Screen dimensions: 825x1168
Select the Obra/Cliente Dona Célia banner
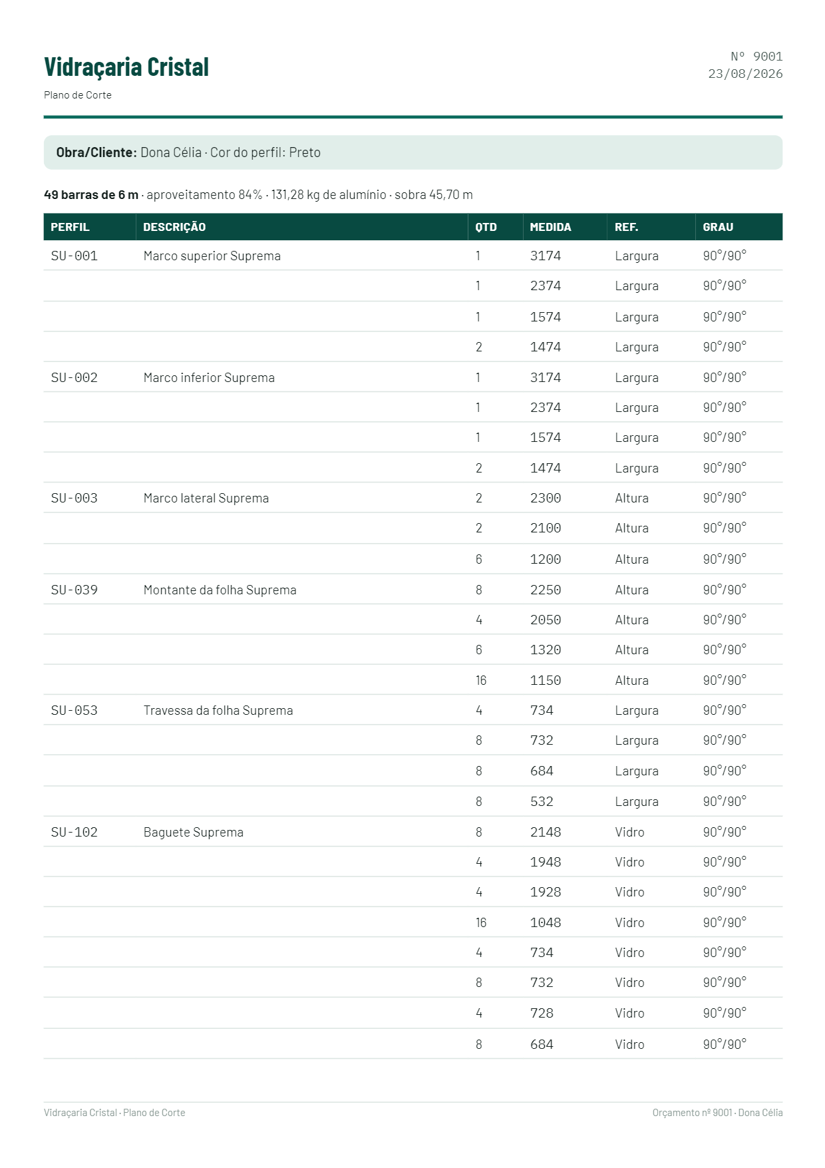pyautogui.click(x=413, y=152)
